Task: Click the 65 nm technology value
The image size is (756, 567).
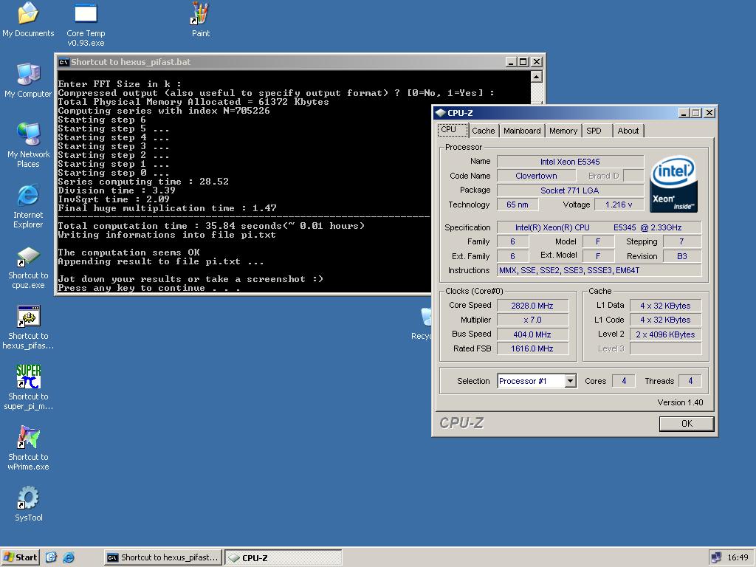Action: pyautogui.click(x=518, y=205)
